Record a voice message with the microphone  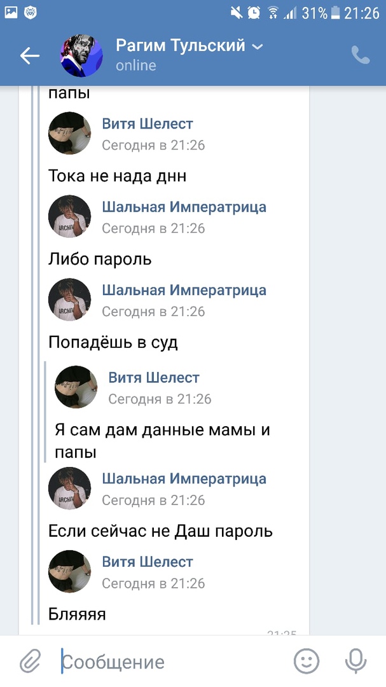(355, 662)
